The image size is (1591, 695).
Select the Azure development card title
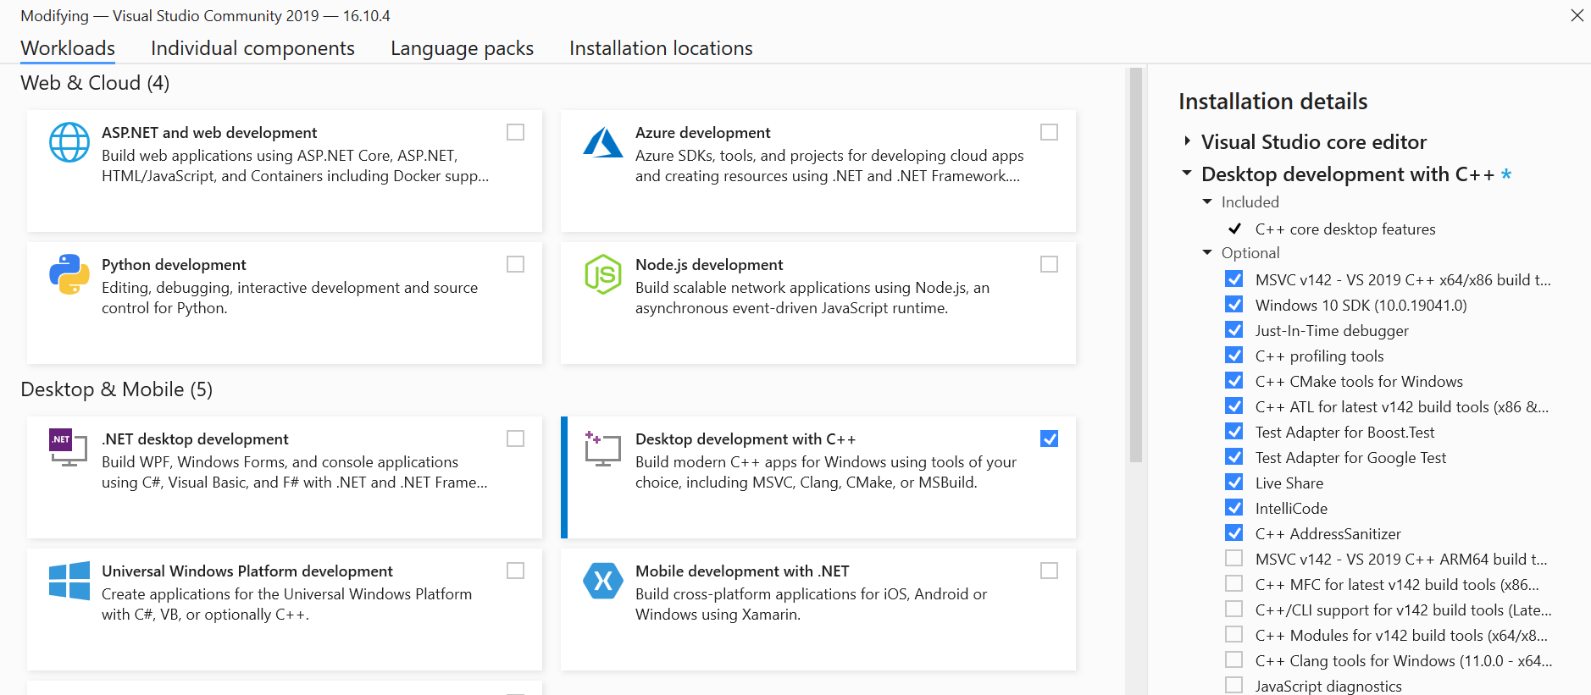click(x=702, y=133)
